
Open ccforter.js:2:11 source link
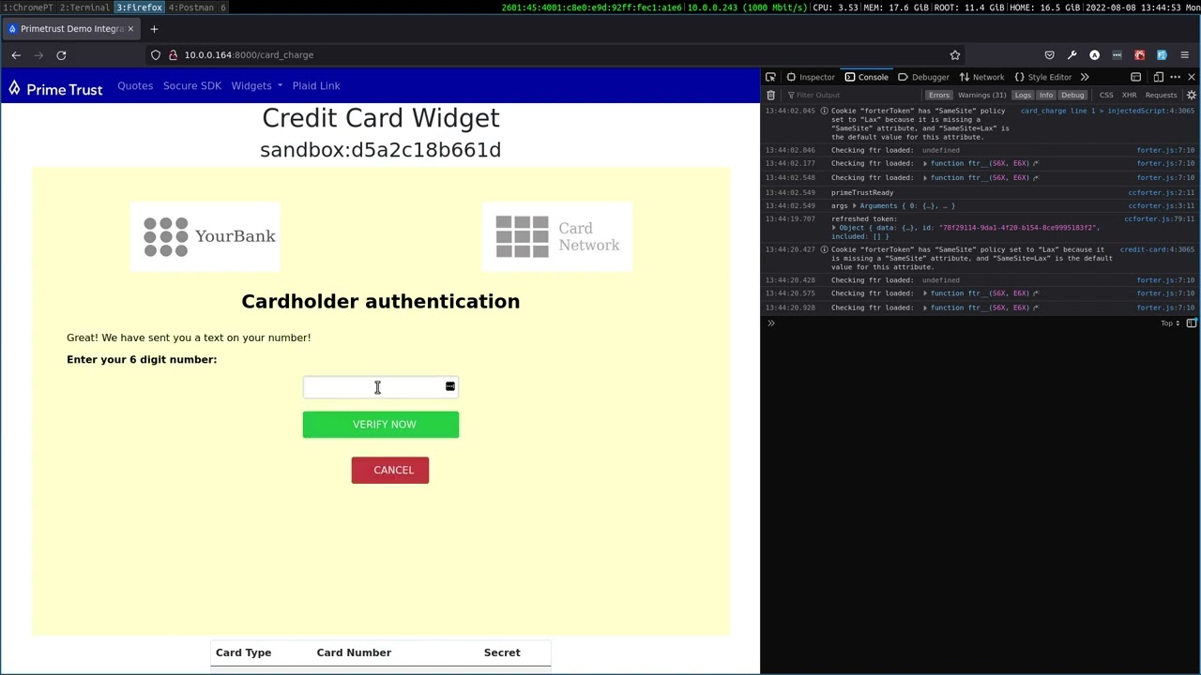(x=1162, y=193)
